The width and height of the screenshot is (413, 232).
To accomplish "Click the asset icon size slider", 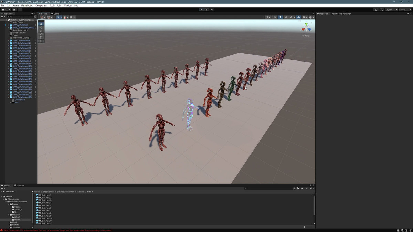I will tap(305, 227).
